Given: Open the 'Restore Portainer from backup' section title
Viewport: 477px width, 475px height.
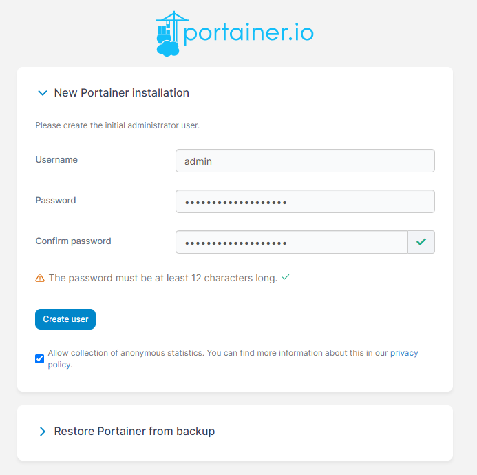Looking at the screenshot, I should (x=134, y=432).
